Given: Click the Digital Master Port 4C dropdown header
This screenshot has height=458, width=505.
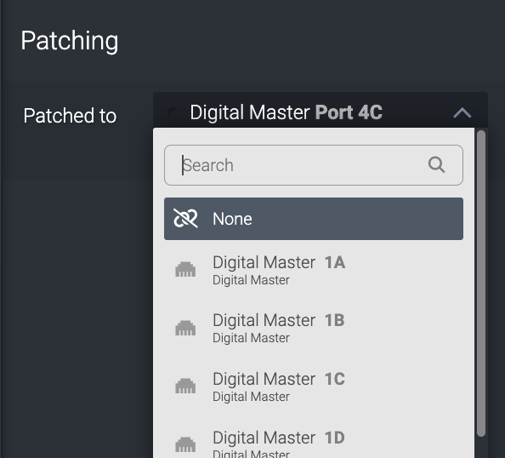Looking at the screenshot, I should tap(321, 111).
